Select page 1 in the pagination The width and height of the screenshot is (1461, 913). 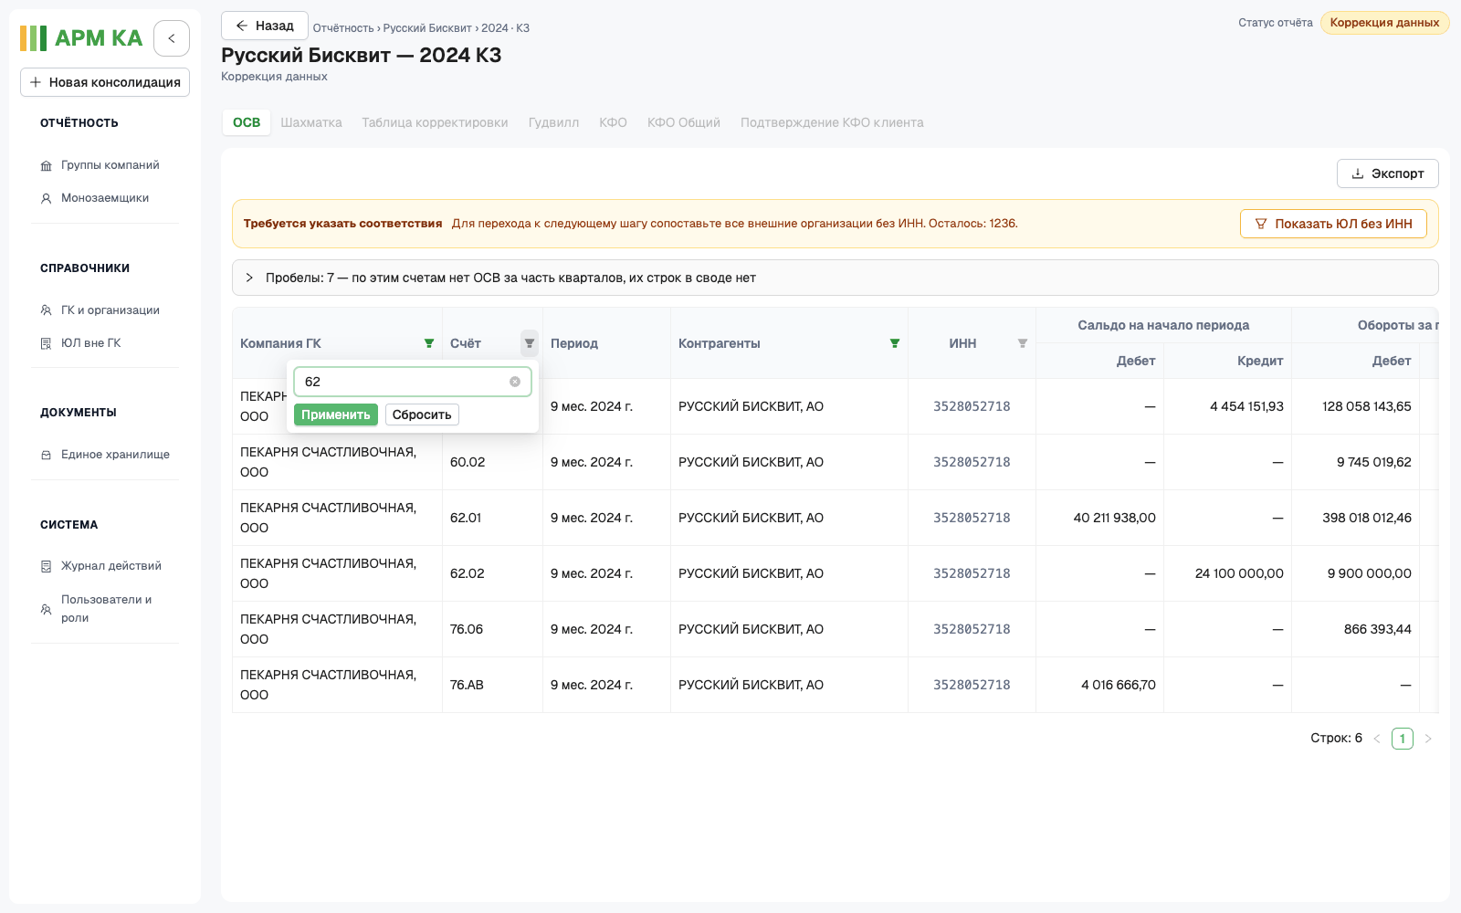coord(1403,739)
